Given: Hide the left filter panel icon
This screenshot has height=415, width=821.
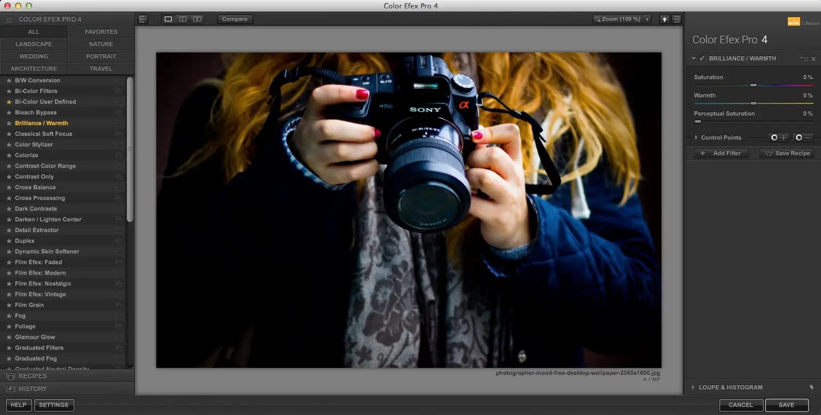Looking at the screenshot, I should pos(142,19).
